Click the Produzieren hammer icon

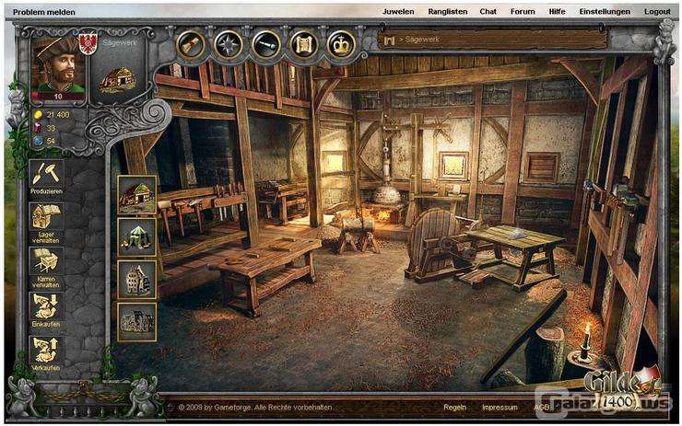point(46,173)
